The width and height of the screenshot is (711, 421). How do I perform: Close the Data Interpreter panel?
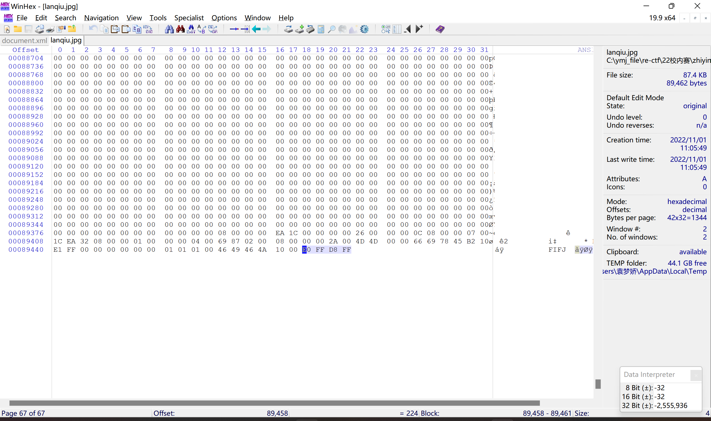point(696,375)
